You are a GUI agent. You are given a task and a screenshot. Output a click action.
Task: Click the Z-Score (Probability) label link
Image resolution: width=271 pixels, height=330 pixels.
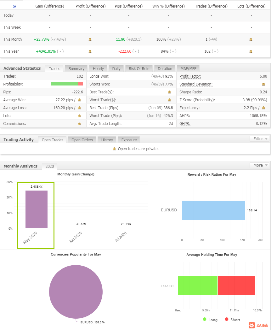(197, 100)
